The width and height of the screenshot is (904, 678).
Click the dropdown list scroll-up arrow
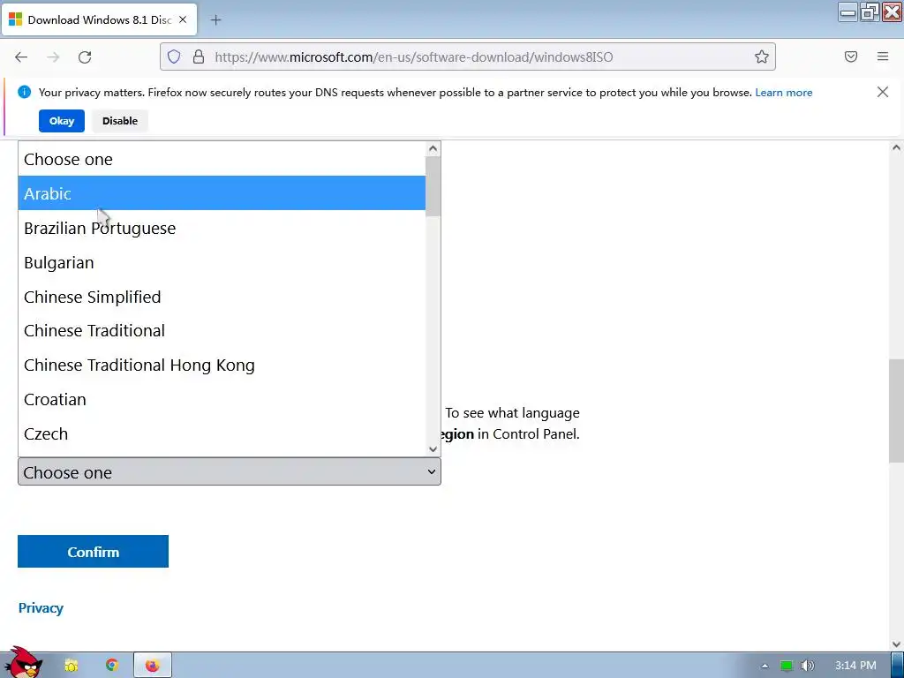[433, 148]
